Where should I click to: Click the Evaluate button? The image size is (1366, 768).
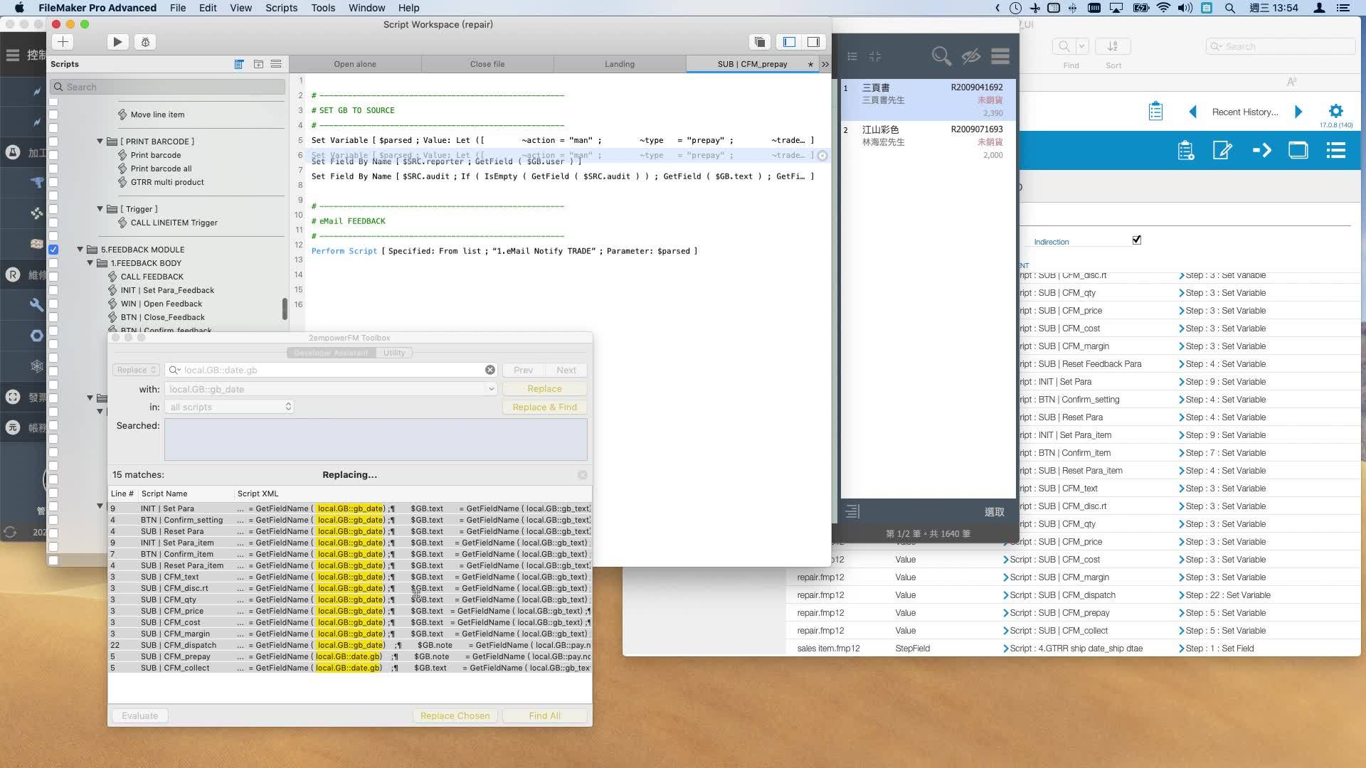click(139, 715)
